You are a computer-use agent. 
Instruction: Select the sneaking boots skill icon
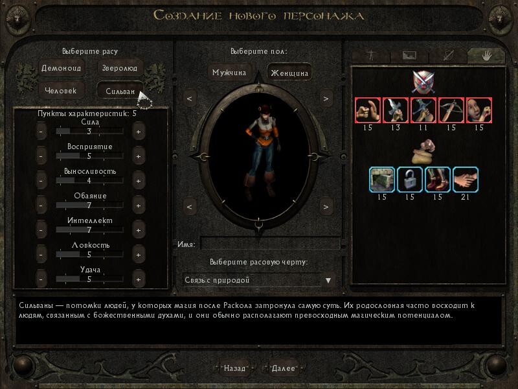point(438,180)
